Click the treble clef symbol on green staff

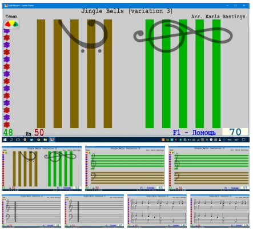pos(183,35)
